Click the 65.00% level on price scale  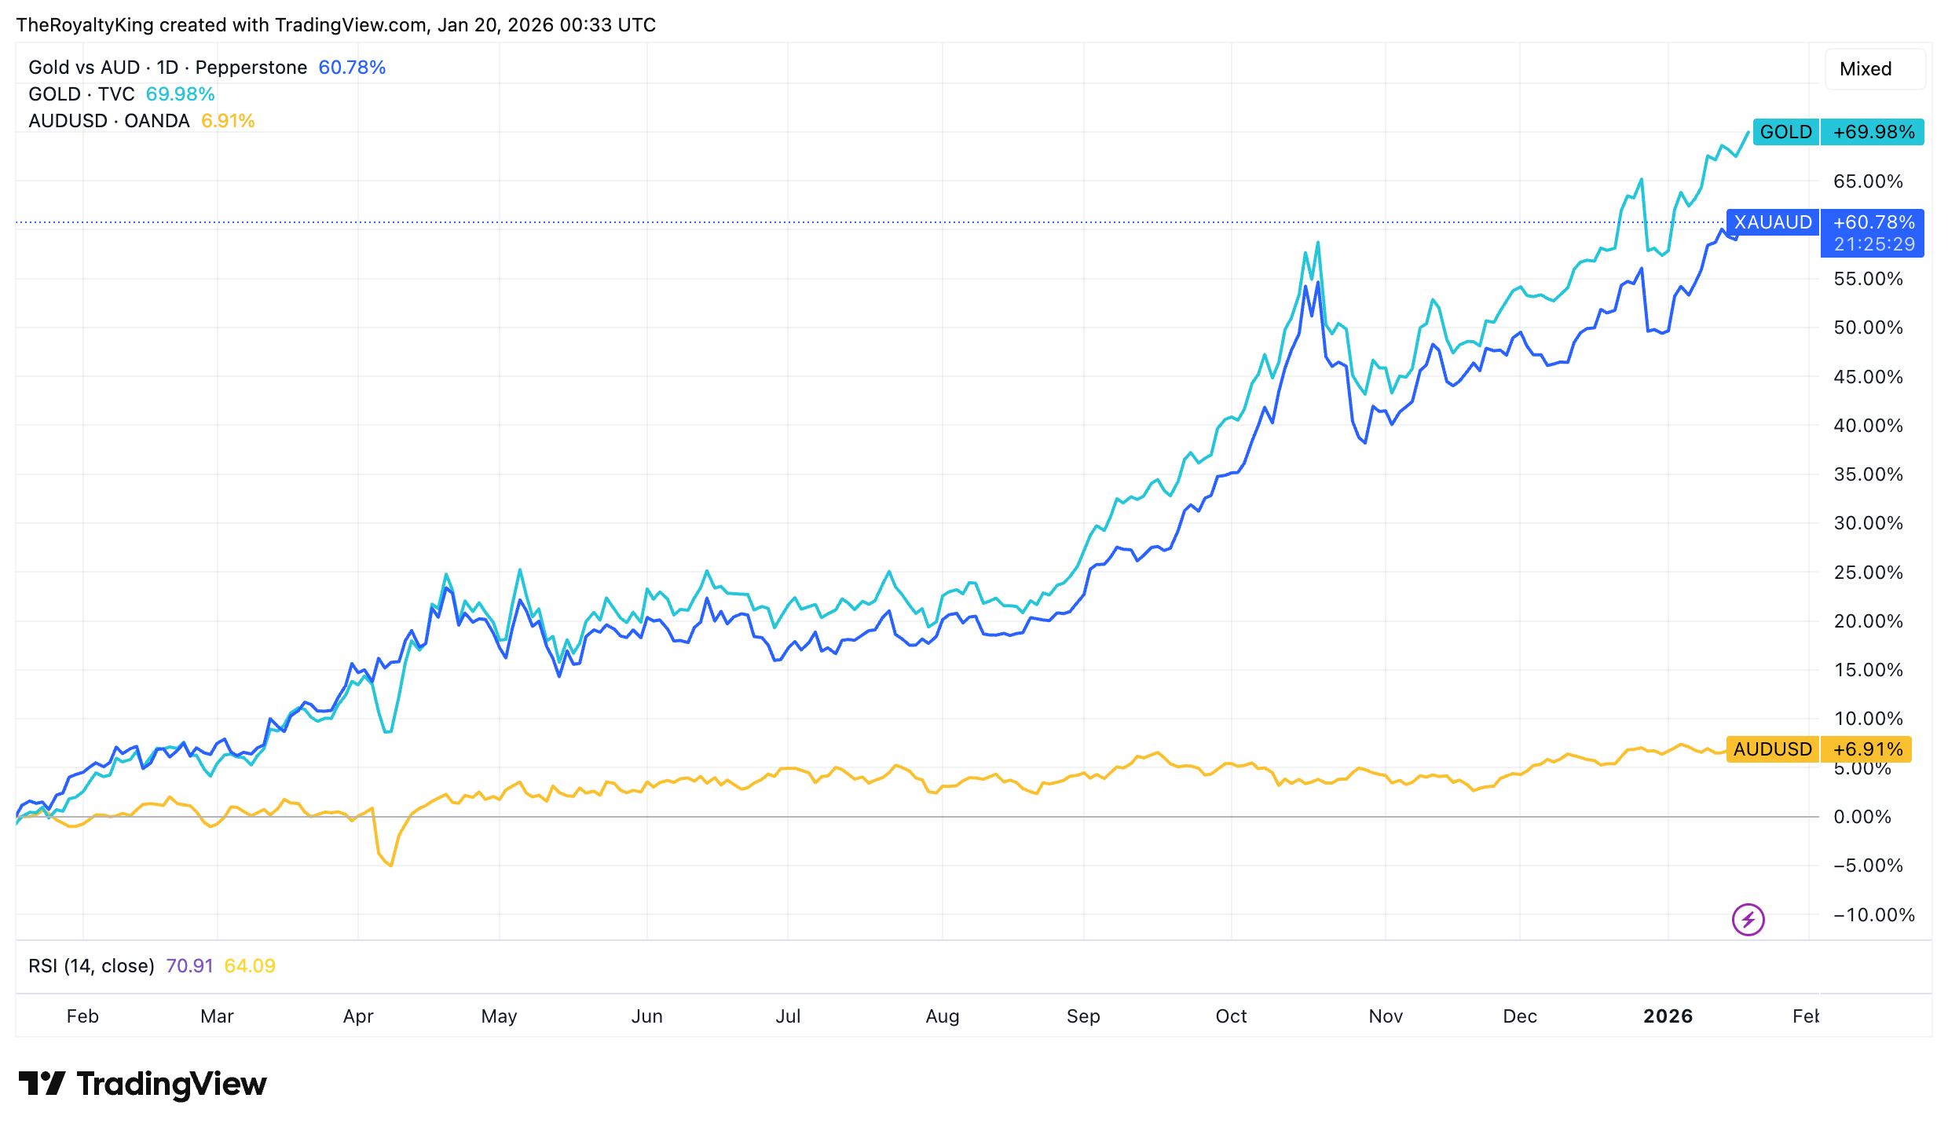click(1867, 181)
